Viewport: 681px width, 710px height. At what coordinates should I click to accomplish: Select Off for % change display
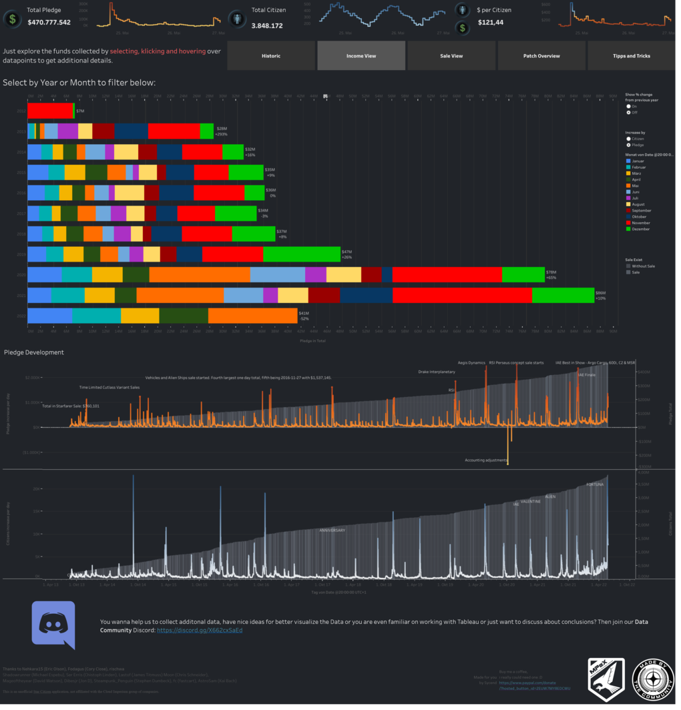pos(628,112)
